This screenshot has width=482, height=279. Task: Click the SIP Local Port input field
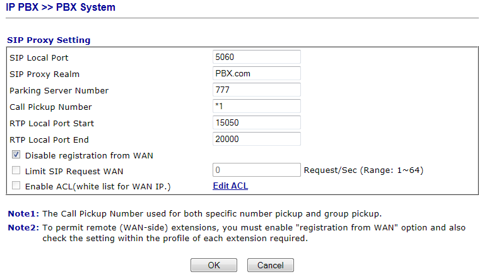[257, 57]
